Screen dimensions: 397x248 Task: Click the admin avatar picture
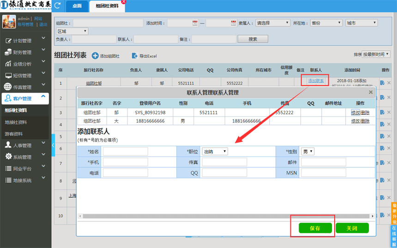[9, 22]
